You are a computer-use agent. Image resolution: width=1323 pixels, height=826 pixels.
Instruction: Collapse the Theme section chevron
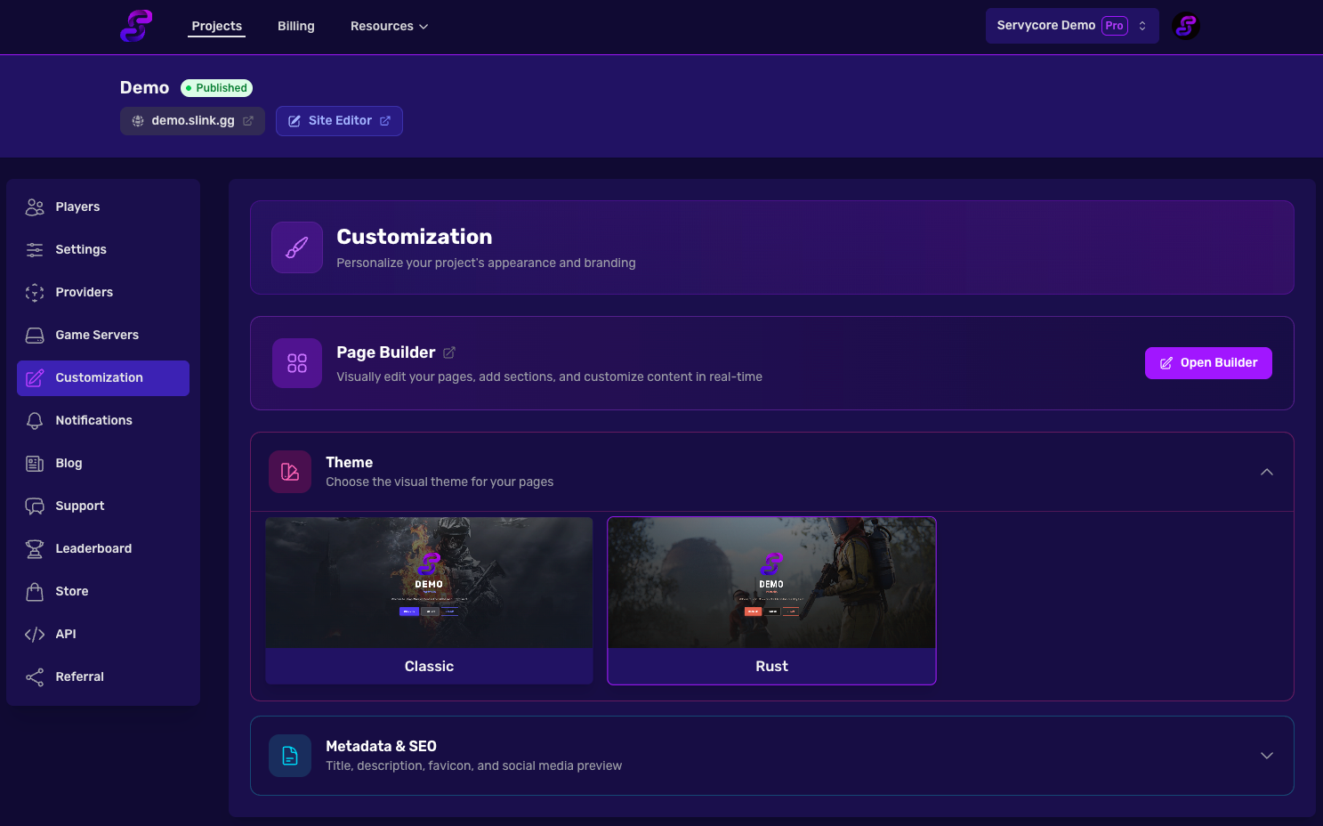click(x=1266, y=472)
